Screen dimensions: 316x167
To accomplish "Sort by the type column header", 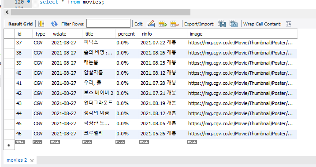I will point(41,34).
